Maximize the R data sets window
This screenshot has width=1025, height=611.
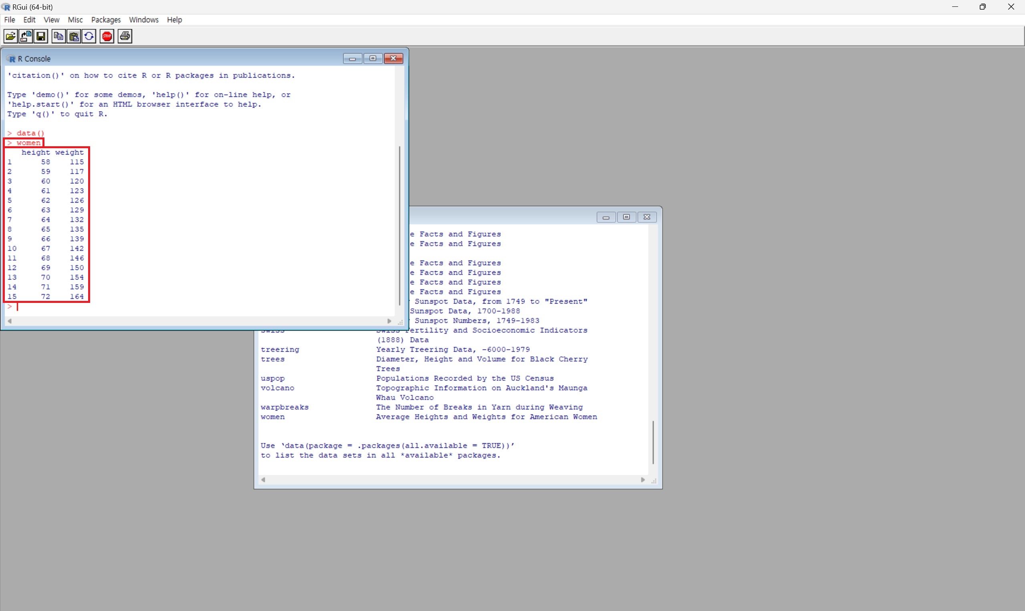tap(626, 217)
